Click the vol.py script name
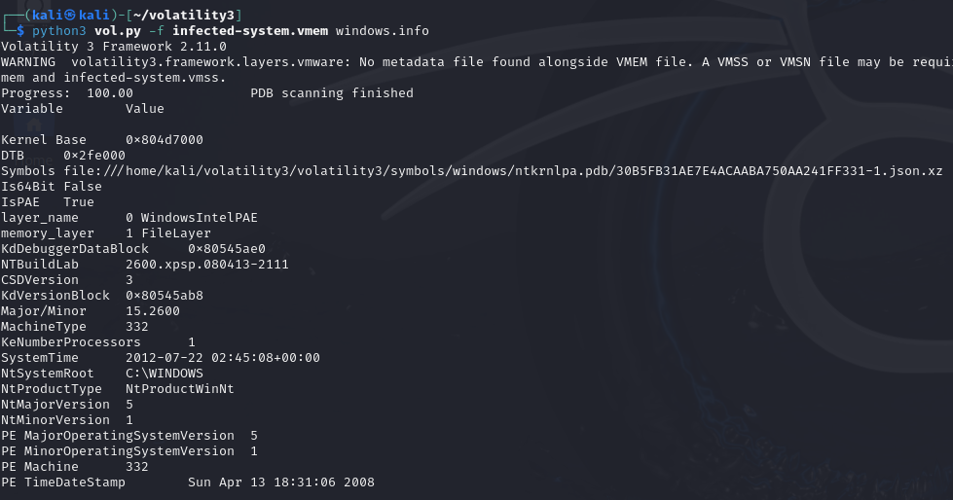953x500 pixels. (118, 30)
